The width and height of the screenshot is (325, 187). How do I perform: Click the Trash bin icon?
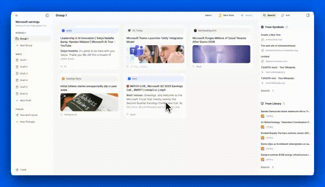(x=17, y=169)
